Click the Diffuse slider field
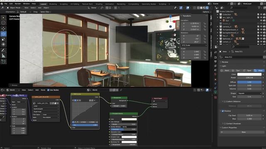 (249, 82)
